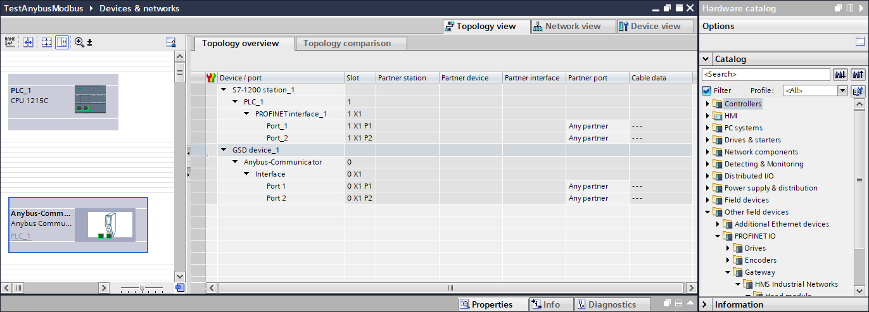869x312 pixels.
Task: Expand the Controllers catalog folder
Action: click(707, 104)
